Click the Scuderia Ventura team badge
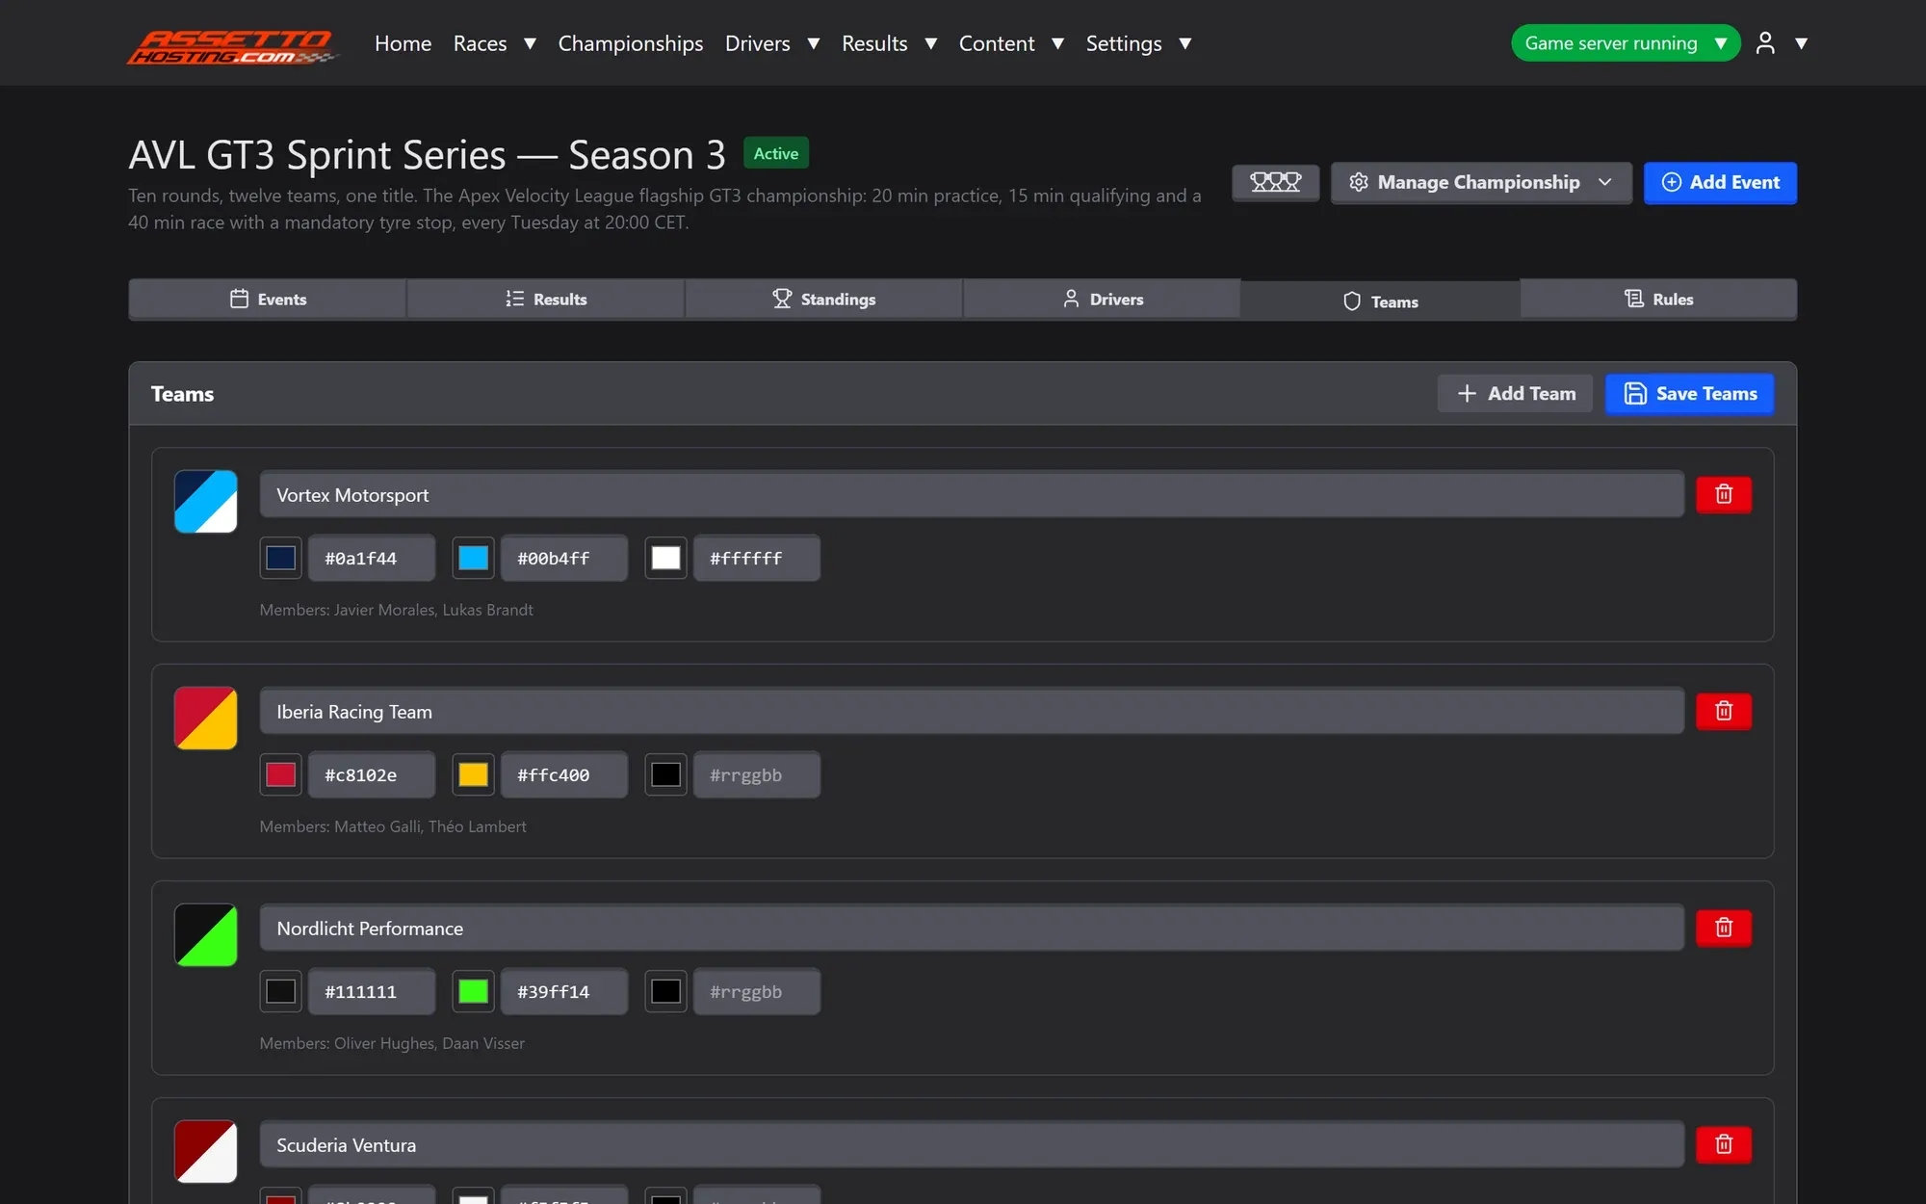Image resolution: width=1926 pixels, height=1204 pixels. tap(206, 1152)
